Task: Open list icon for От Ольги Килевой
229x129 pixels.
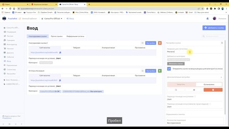Action: (x=142, y=71)
